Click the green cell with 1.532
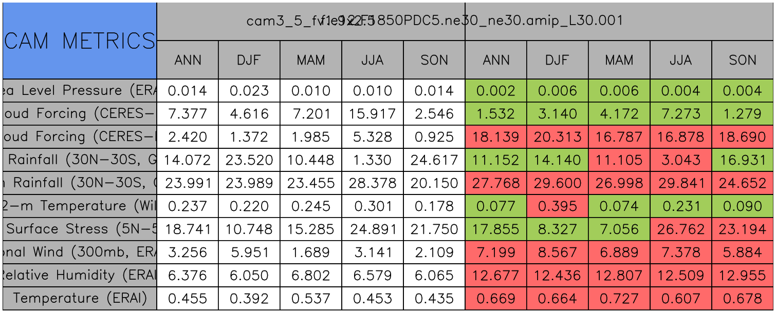Screen dimensions: 776x313 496,114
